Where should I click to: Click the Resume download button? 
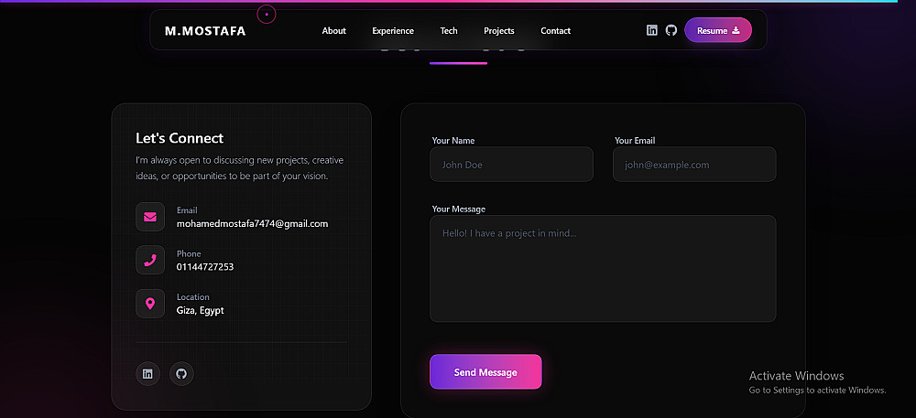tap(718, 30)
